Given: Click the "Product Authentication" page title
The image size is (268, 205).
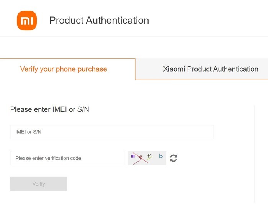Looking at the screenshot, I should click(99, 20).
